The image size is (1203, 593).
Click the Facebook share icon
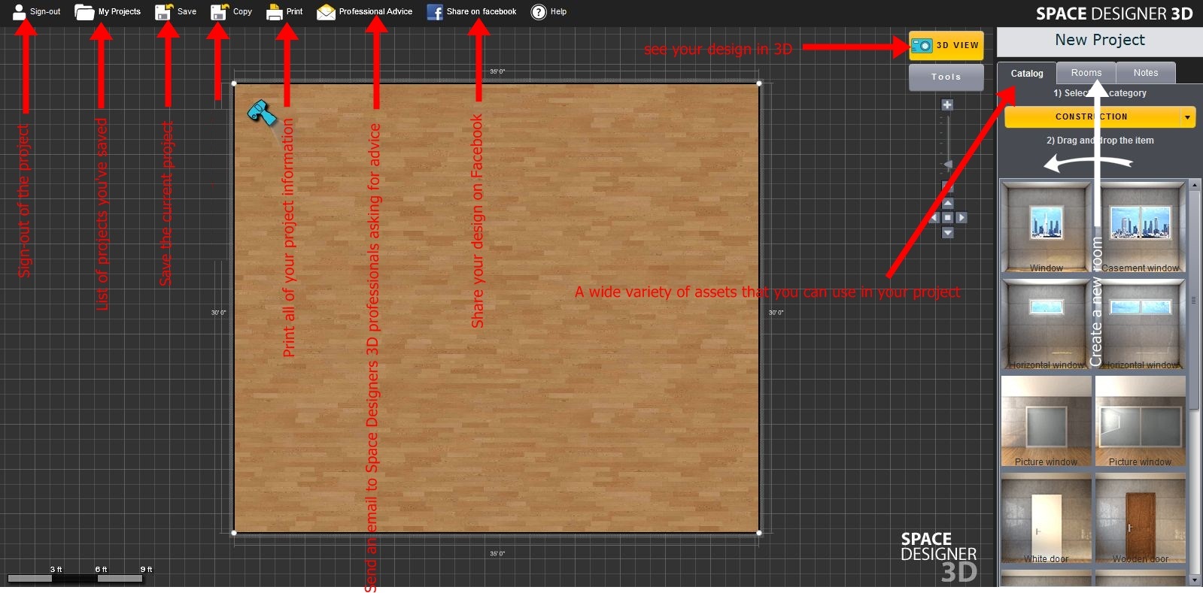coord(435,12)
